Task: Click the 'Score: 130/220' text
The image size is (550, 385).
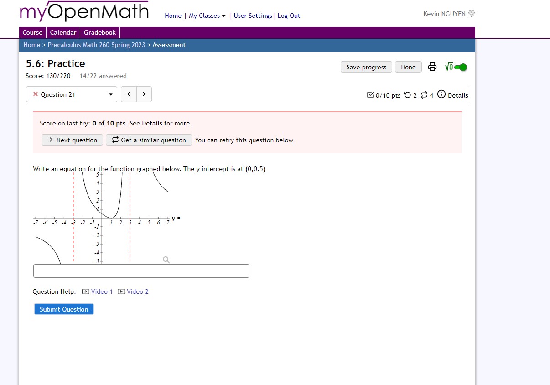Action: 48,76
